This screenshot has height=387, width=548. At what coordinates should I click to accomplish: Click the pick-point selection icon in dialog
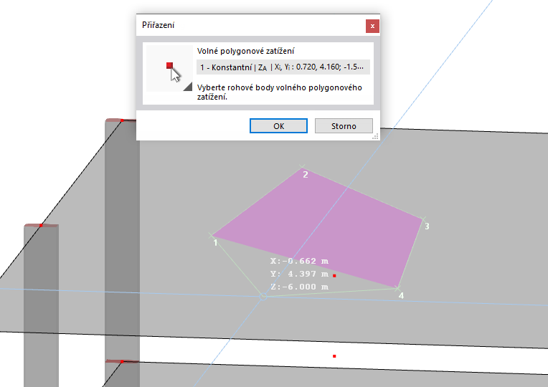coord(169,69)
